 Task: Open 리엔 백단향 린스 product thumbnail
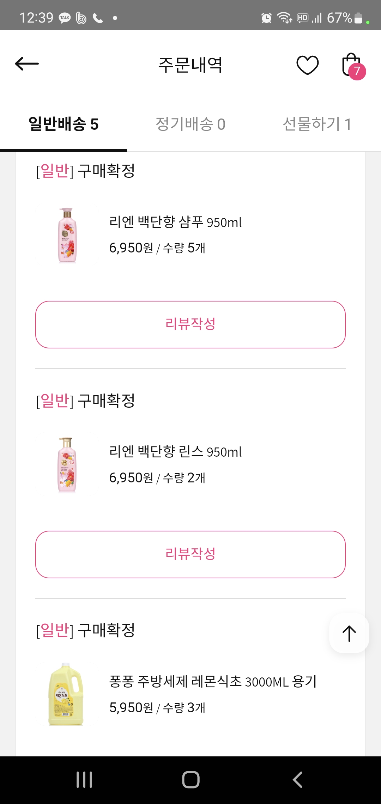coord(67,465)
